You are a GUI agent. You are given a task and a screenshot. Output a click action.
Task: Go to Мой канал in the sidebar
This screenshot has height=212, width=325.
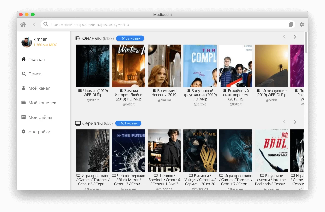(39, 88)
